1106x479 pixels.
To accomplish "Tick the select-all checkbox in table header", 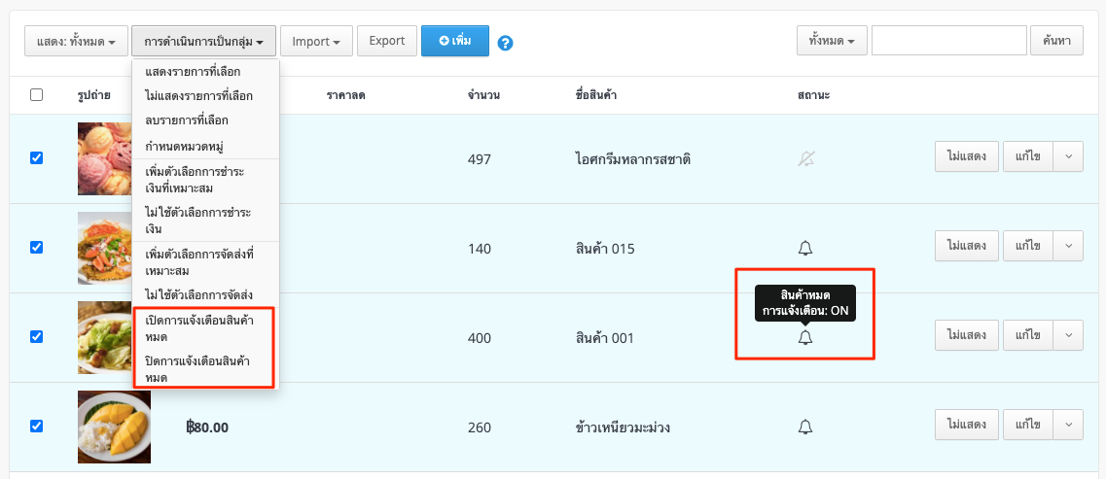I will tap(37, 95).
